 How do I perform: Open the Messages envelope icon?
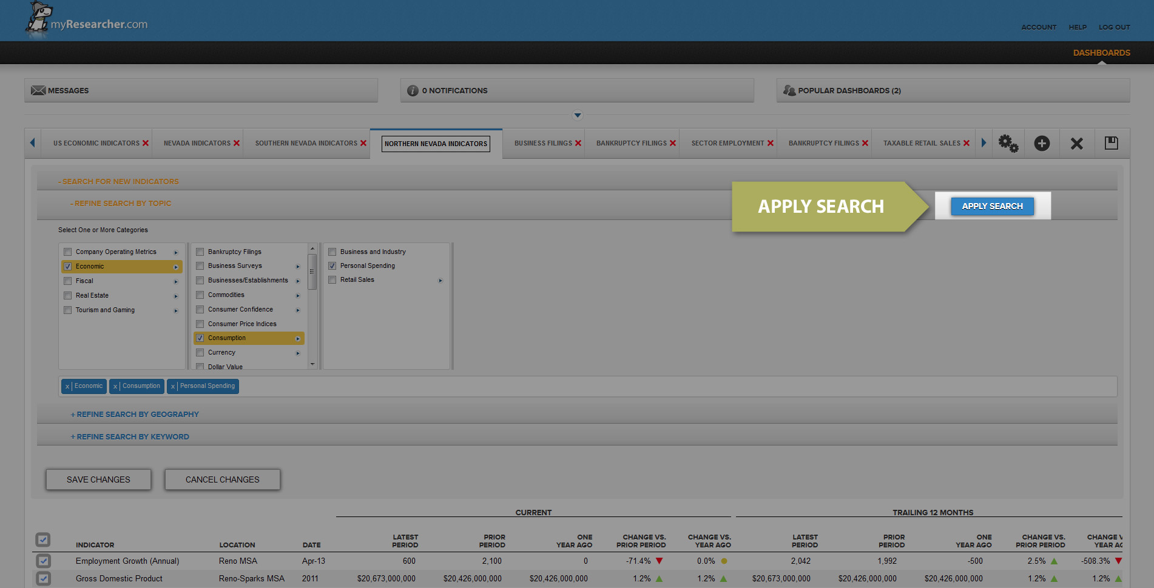click(x=38, y=90)
